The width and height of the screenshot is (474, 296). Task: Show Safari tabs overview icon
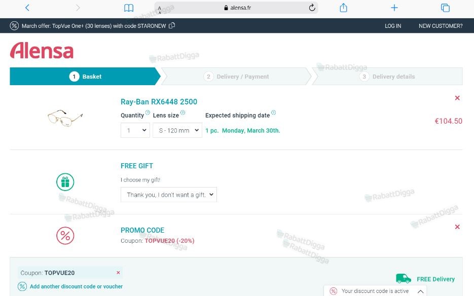pos(445,8)
